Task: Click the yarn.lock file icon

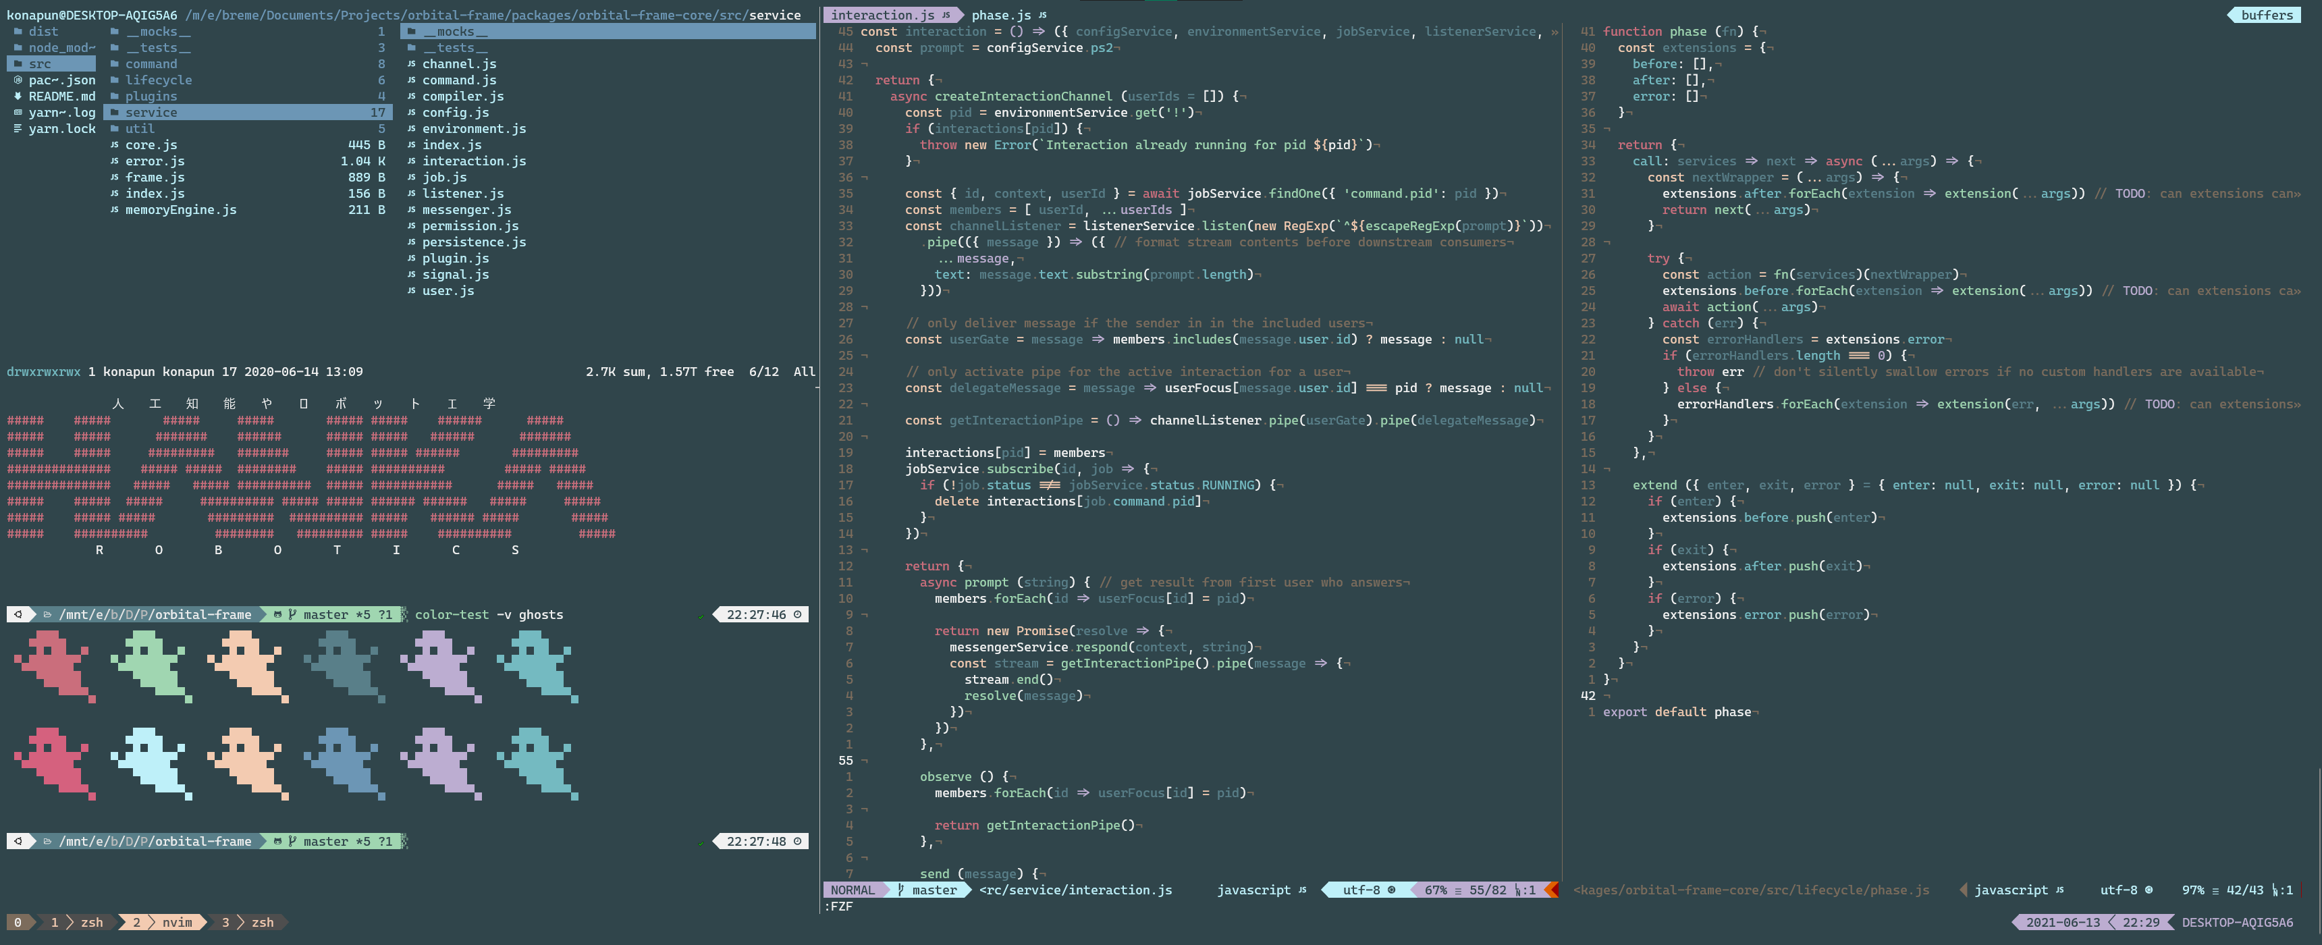Action: (18, 129)
